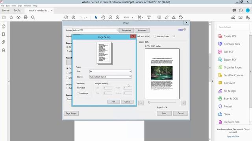Open the paper Size dropdown

110,71
